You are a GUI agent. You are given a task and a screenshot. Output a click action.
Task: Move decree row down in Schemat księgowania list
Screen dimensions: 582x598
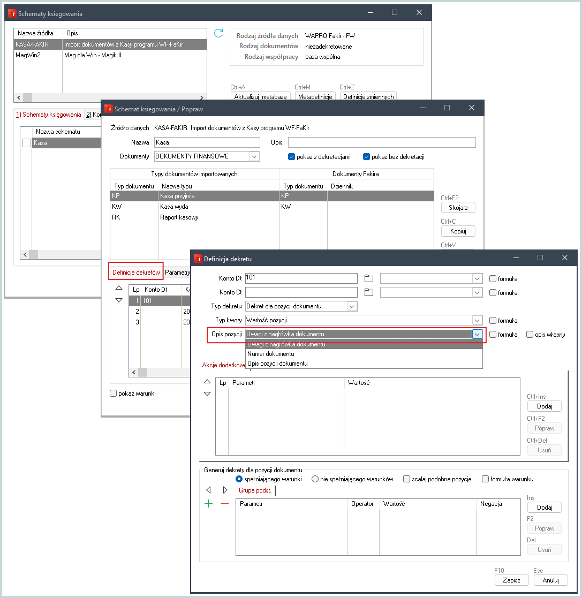pyautogui.click(x=119, y=300)
